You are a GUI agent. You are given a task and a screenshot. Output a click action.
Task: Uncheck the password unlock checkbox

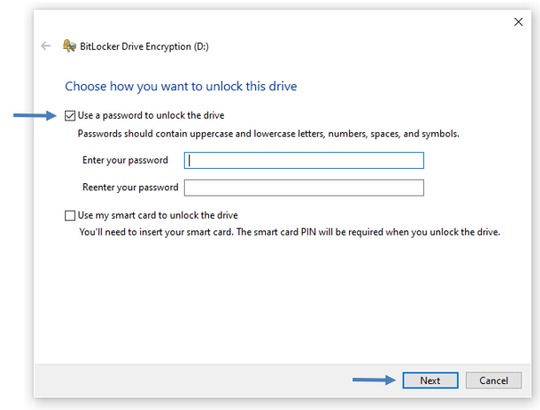tap(70, 116)
